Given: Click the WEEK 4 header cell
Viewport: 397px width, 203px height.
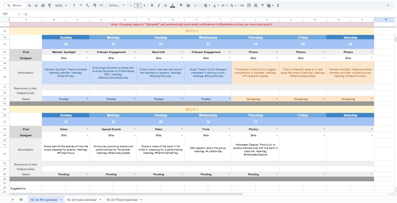Looking at the screenshot, I should (x=192, y=31).
